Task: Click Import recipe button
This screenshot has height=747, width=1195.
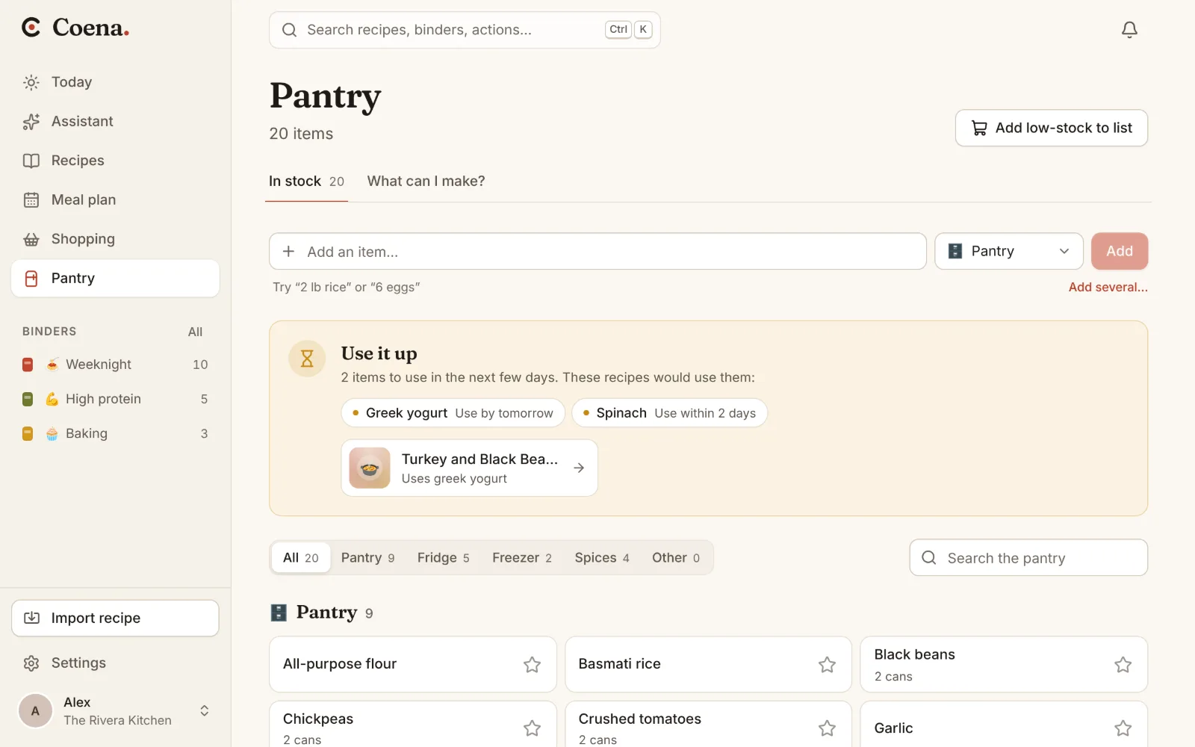Action: pos(115,618)
